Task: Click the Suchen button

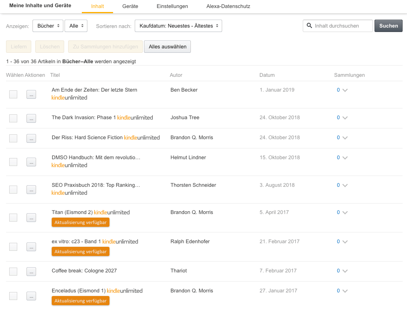Action: 388,26
